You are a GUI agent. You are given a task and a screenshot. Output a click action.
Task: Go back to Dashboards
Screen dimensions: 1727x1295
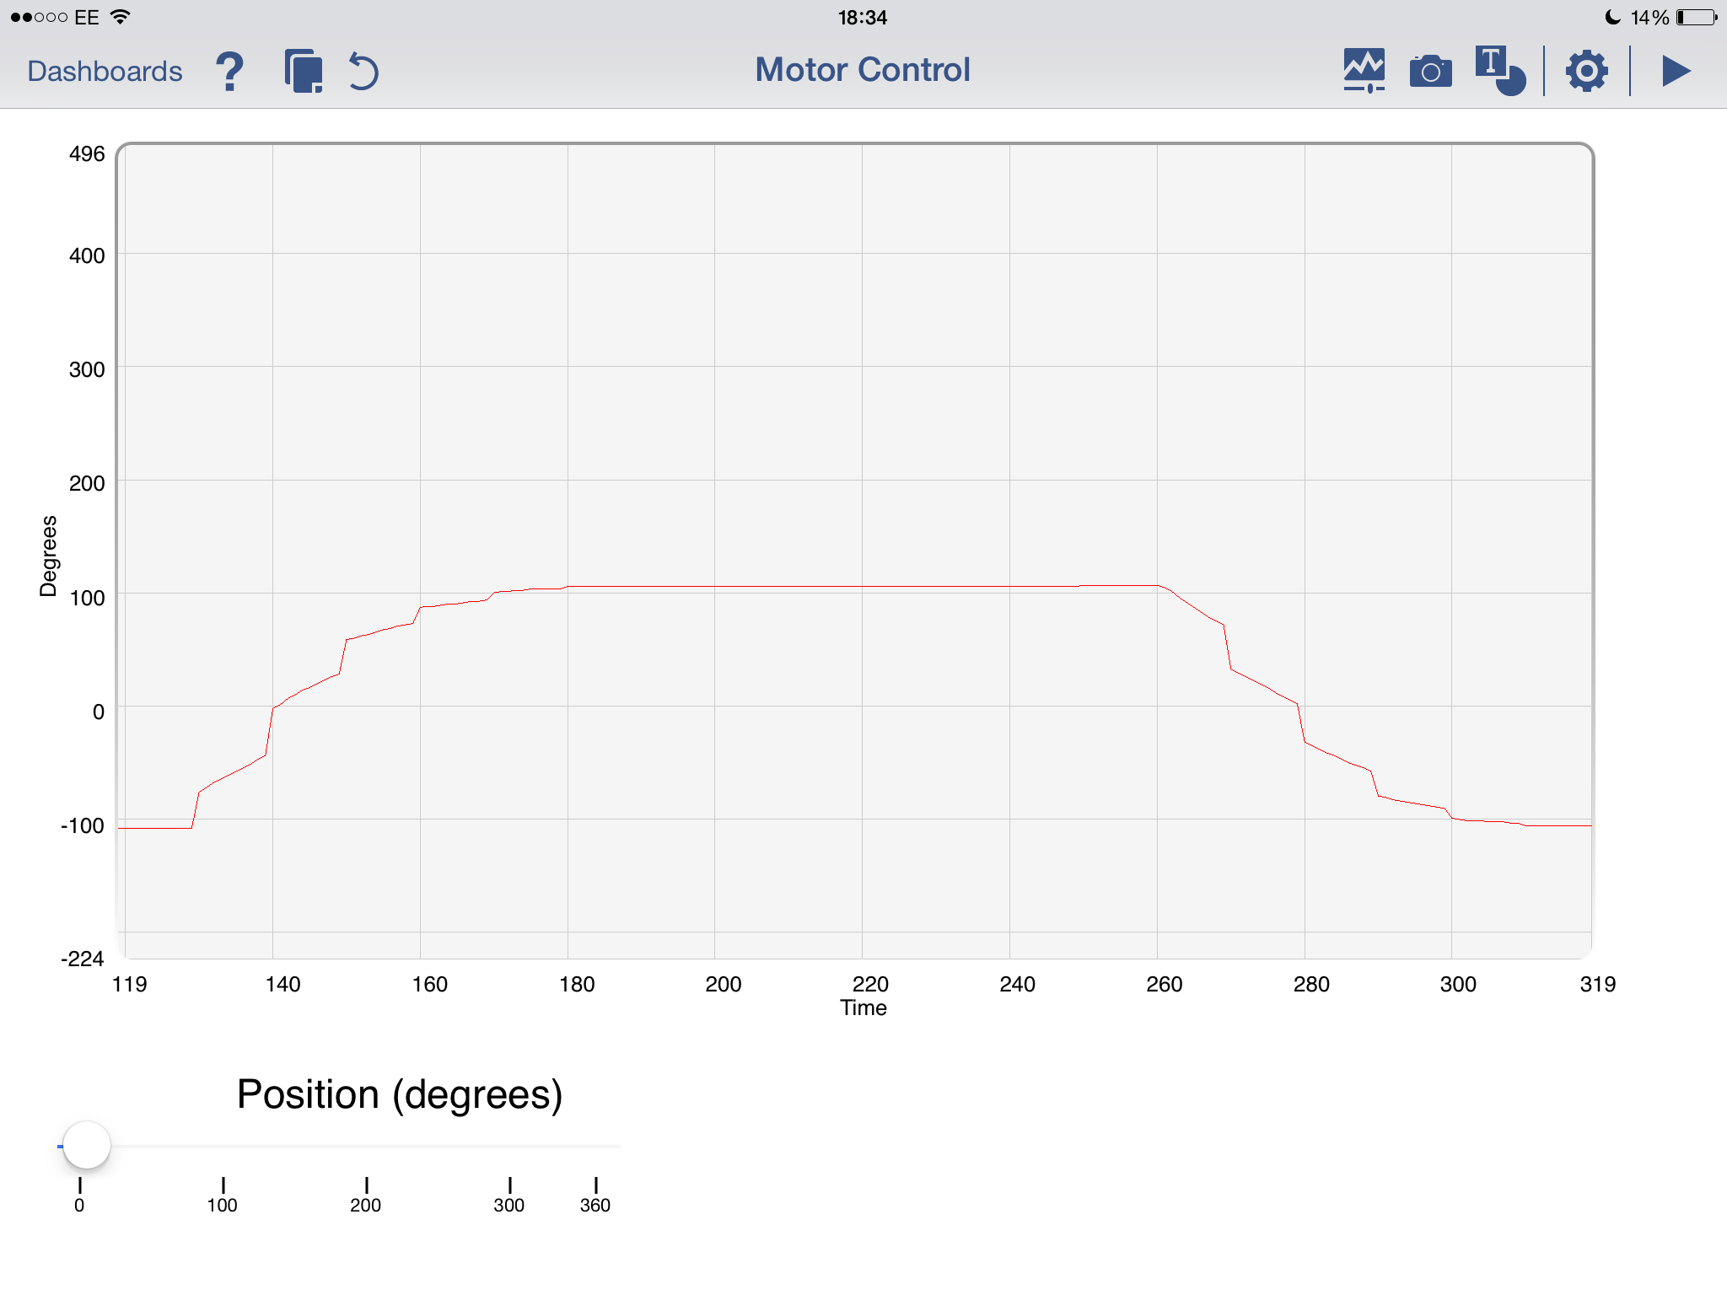tap(105, 71)
